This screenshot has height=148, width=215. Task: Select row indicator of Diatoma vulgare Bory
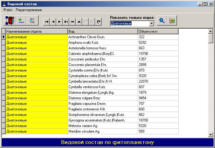click(x=4, y=98)
